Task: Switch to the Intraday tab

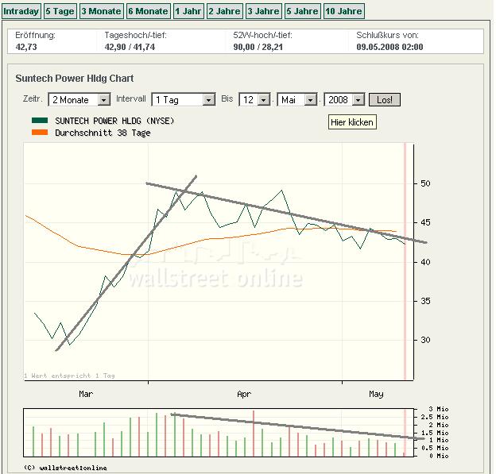Action: pos(21,11)
